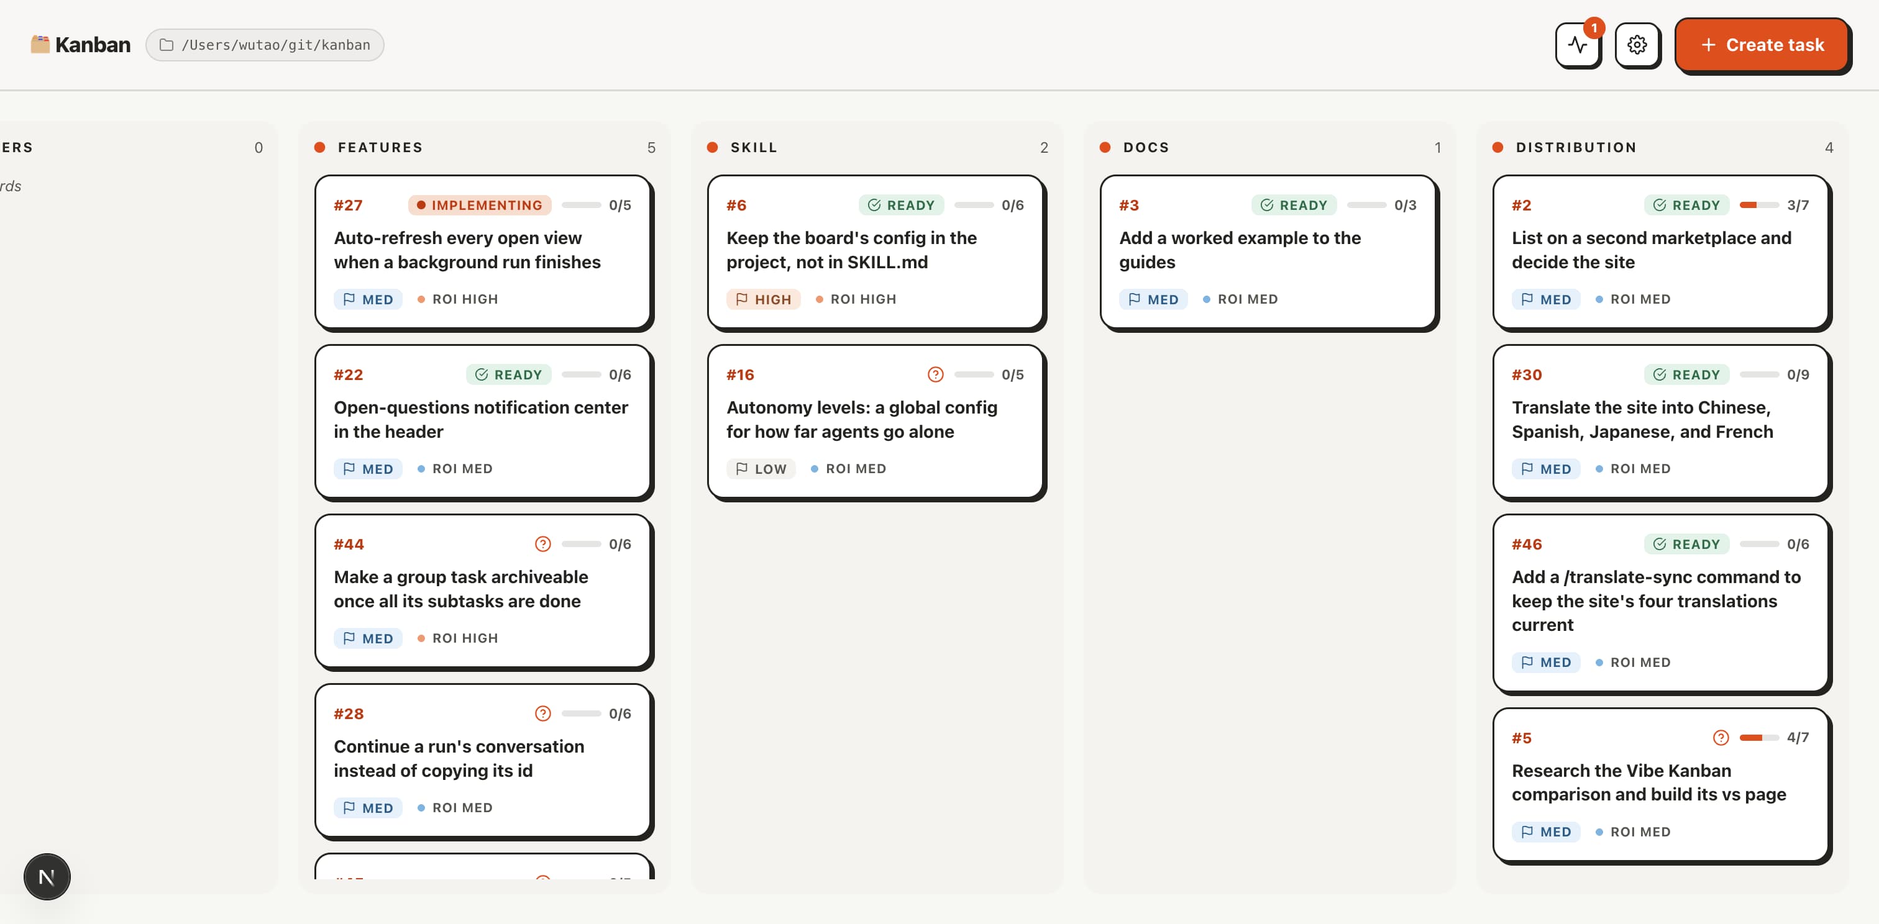This screenshot has width=1879, height=924.
Task: Click the Kanban app title
Action: coord(93,45)
